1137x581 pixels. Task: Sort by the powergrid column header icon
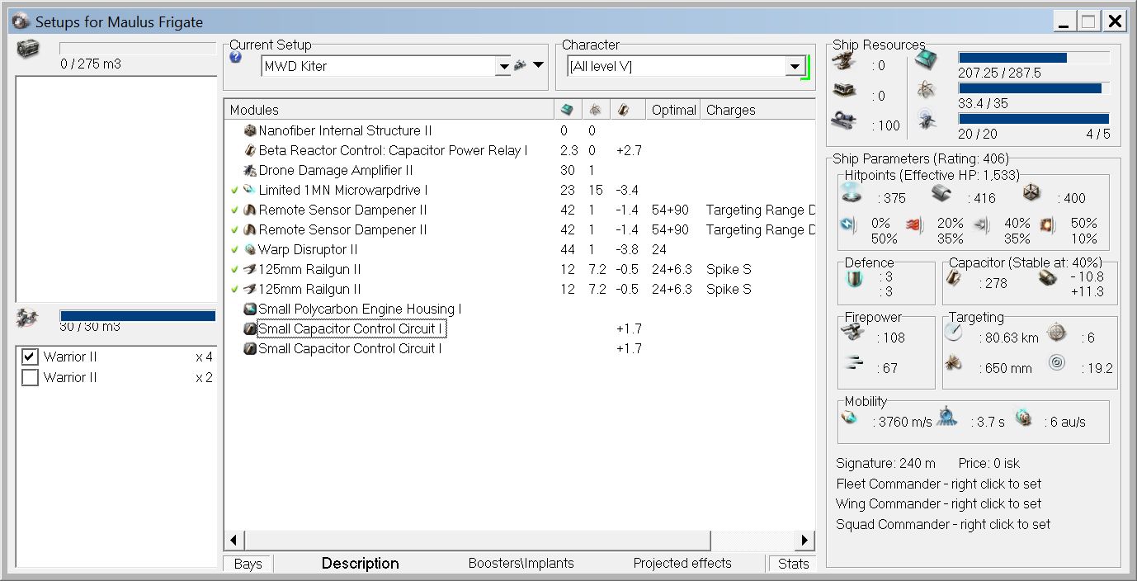click(x=594, y=109)
